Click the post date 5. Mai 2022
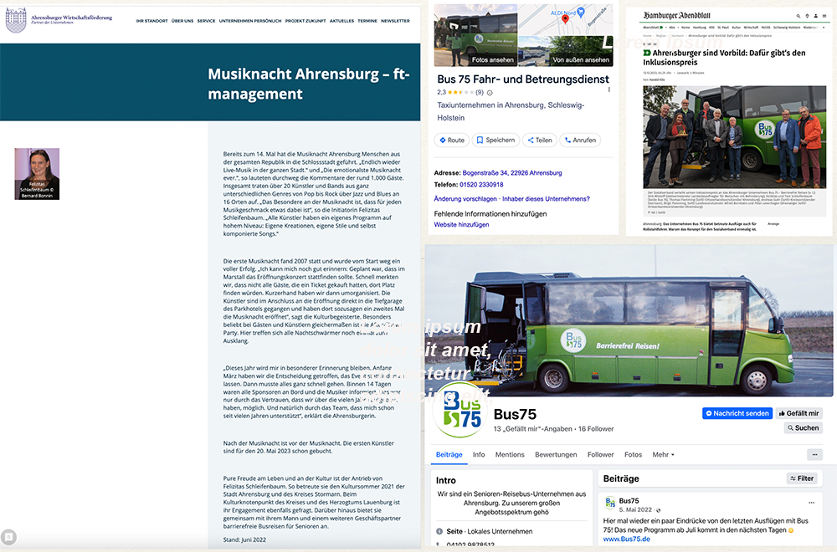Viewport: 837px width, 552px height. tap(635, 510)
